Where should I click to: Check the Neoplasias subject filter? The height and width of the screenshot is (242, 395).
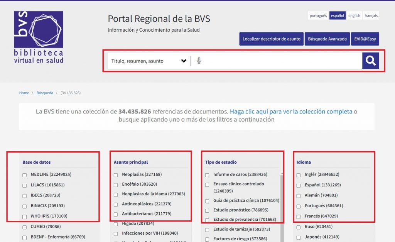click(x=116, y=175)
